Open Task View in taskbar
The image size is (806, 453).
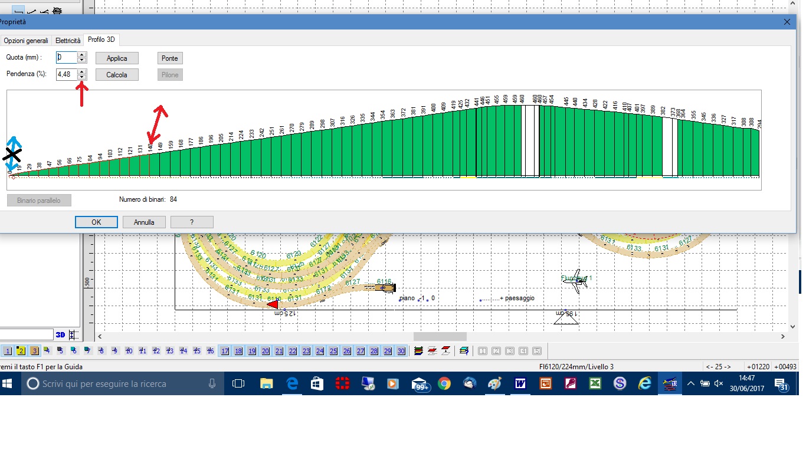pos(238,384)
